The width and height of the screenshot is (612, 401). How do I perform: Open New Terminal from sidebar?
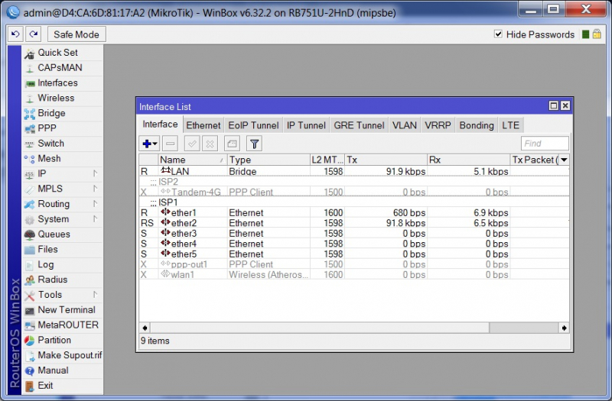point(66,310)
